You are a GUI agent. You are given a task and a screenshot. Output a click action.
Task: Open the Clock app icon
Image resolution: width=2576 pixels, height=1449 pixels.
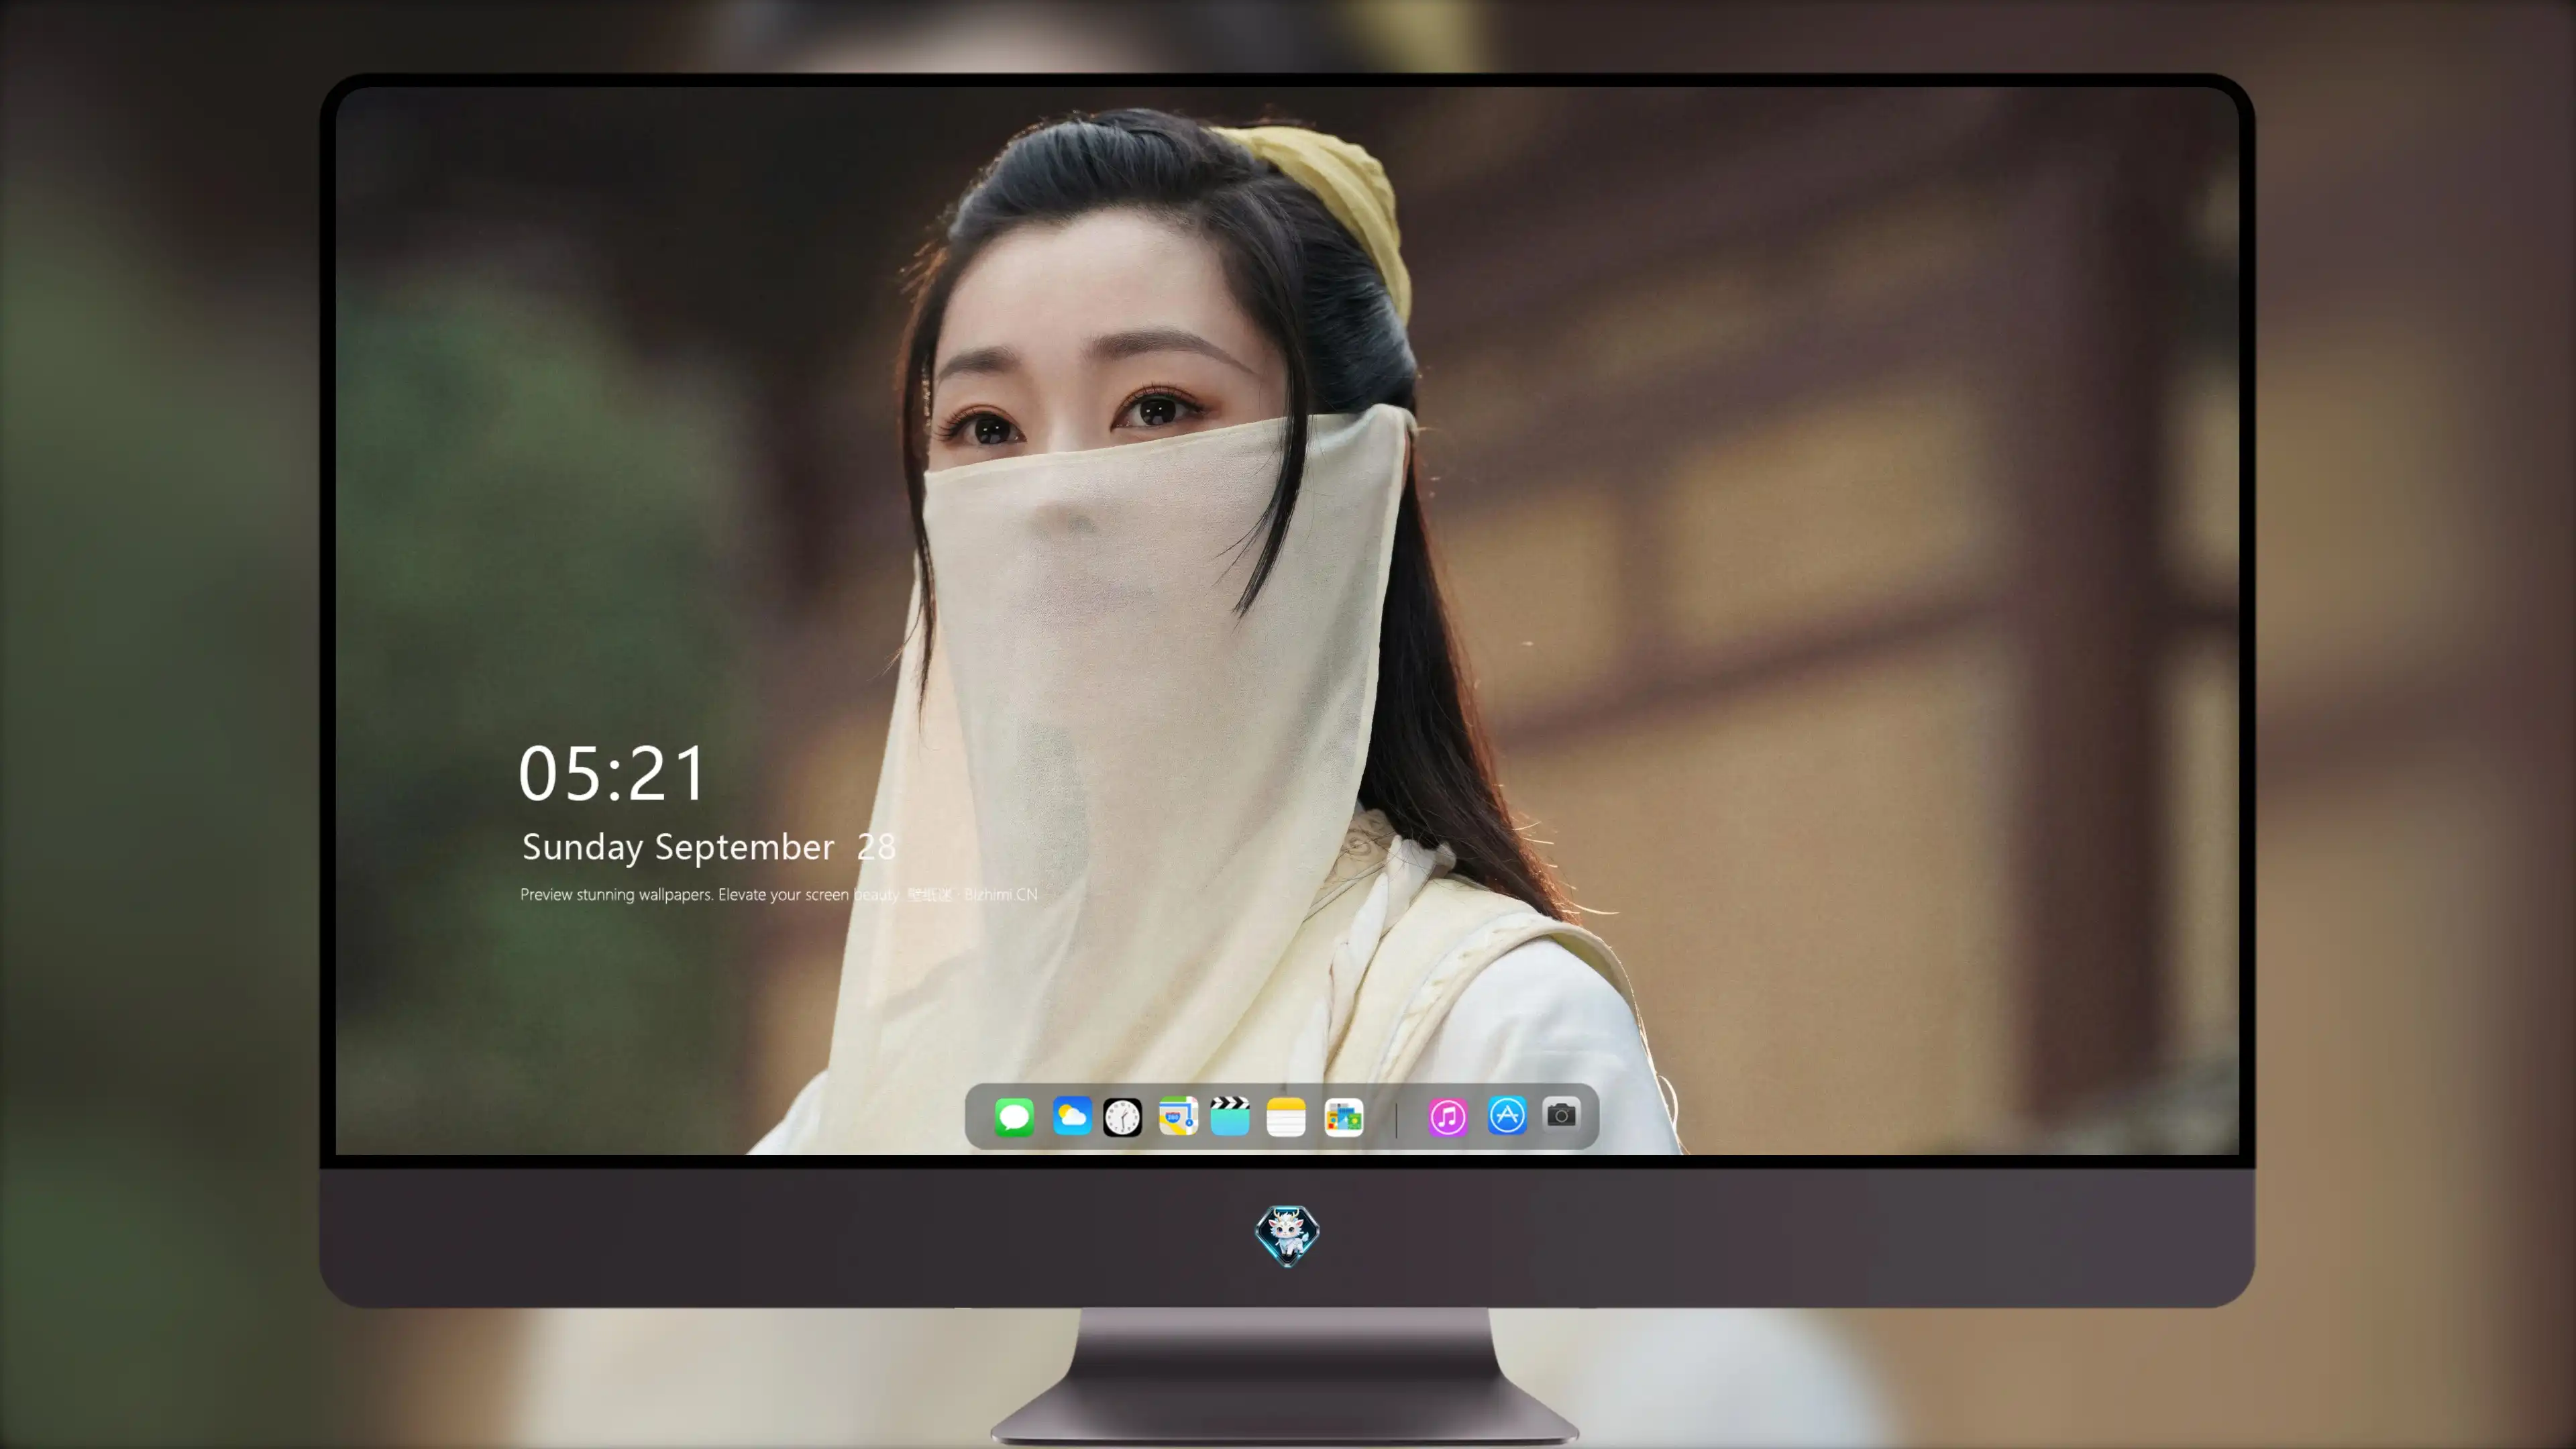point(1122,1117)
